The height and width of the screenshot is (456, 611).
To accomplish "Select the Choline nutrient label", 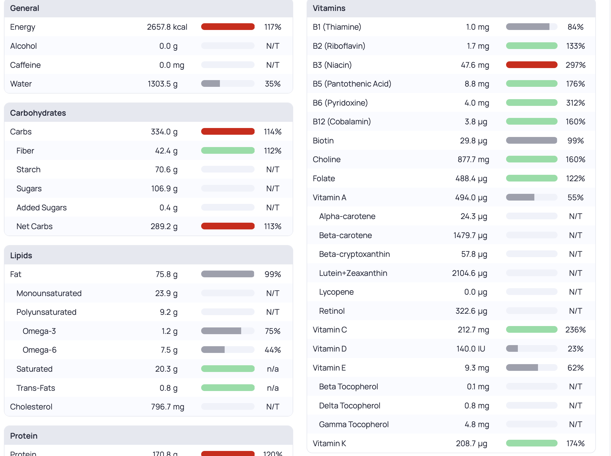I will 326,159.
